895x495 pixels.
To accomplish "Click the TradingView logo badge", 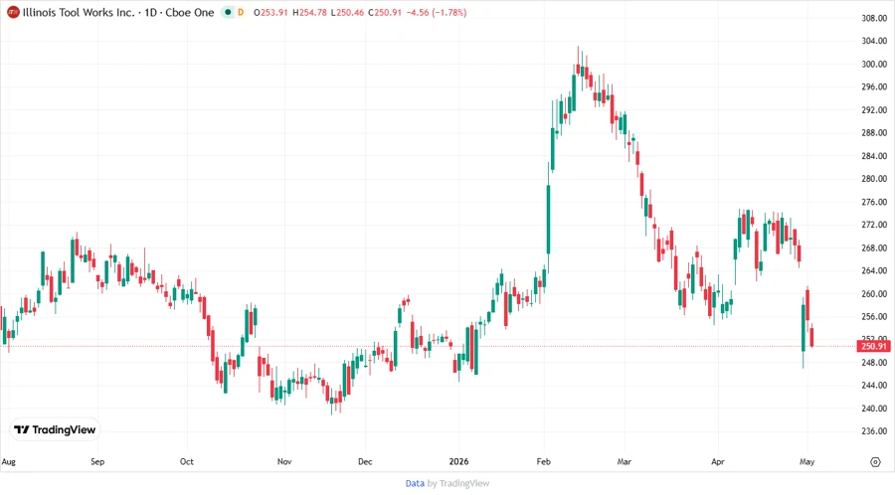I will pos(55,430).
